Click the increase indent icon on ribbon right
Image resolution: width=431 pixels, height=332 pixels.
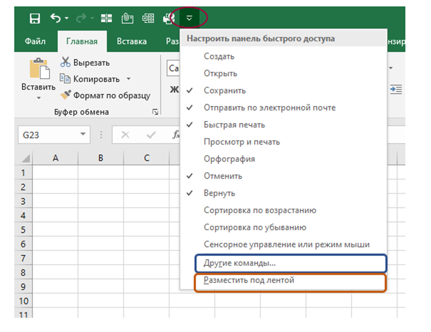tap(396, 89)
